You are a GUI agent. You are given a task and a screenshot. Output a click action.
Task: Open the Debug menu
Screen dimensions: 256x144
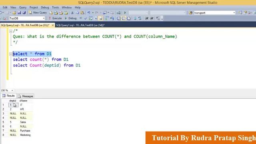[45, 8]
